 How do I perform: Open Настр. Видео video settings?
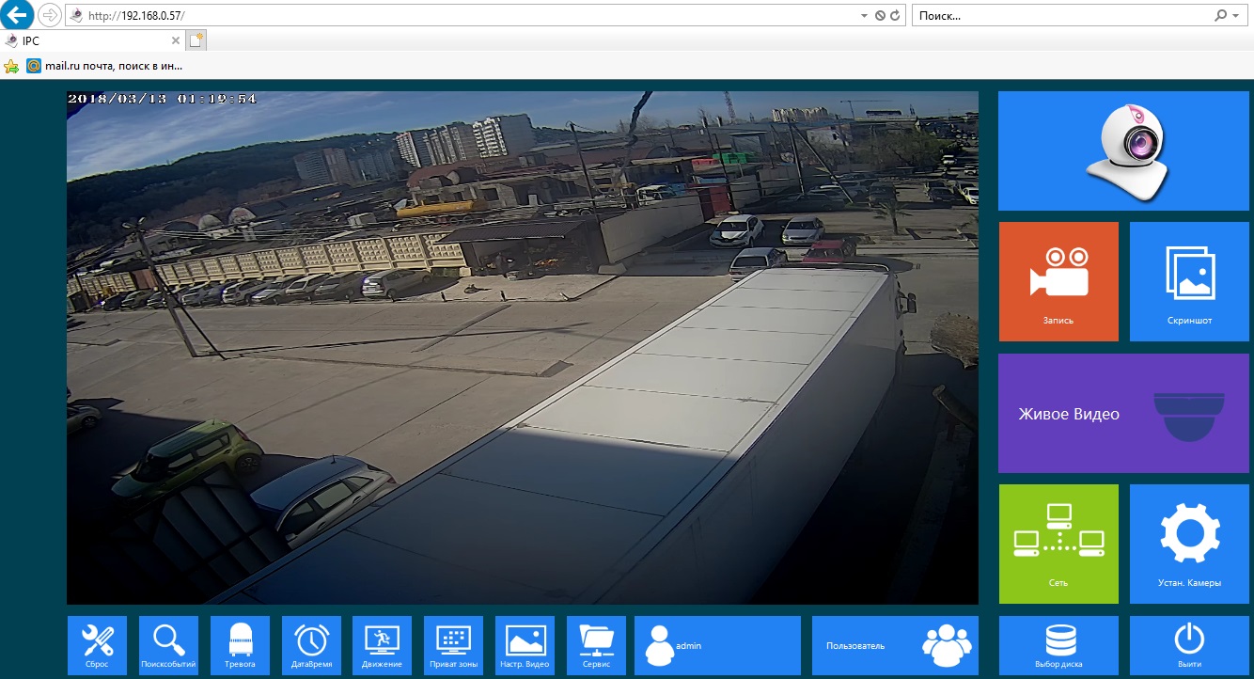(525, 645)
